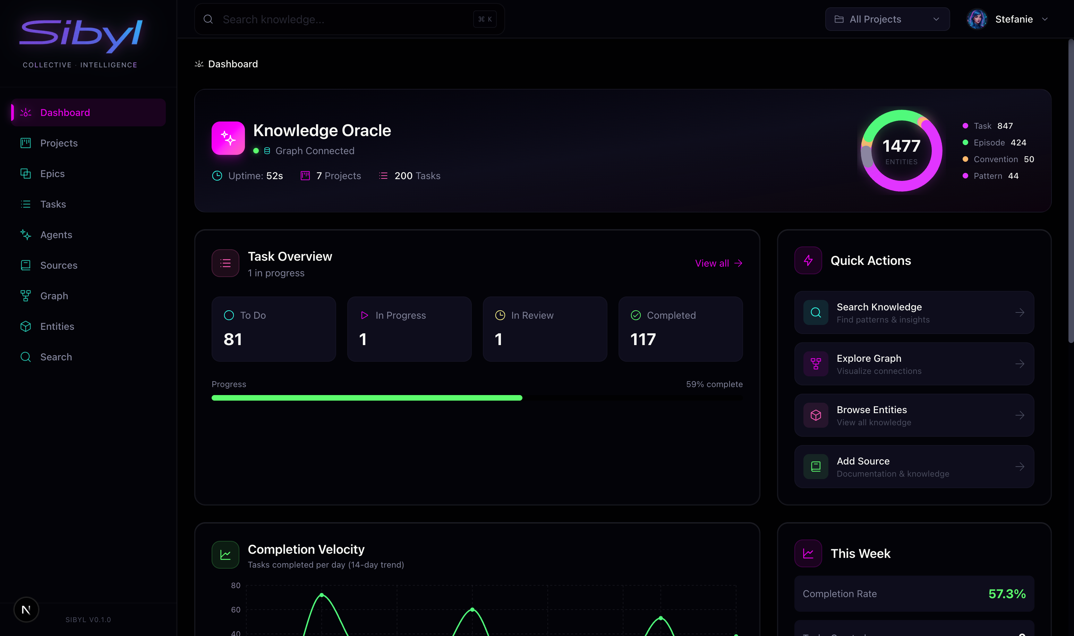
Task: Click the Completion Velocity chart icon
Action: click(x=225, y=554)
